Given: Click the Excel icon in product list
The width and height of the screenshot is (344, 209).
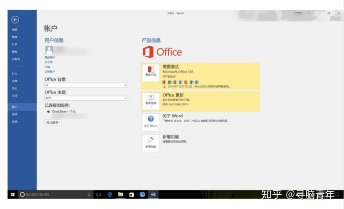Looking at the screenshot, I should (170, 82).
